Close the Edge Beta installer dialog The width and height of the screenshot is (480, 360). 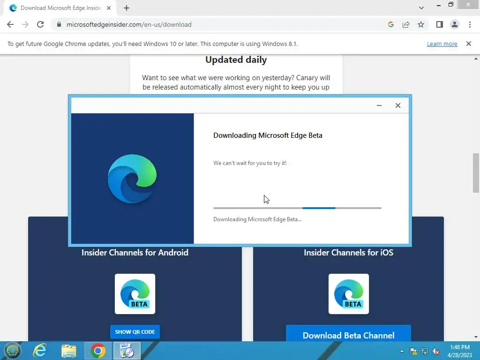397,105
